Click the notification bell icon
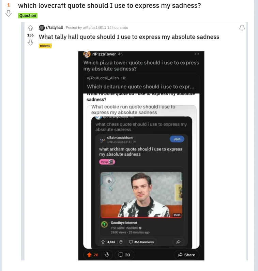Viewport: 258px width, 271px height. coord(242,28)
